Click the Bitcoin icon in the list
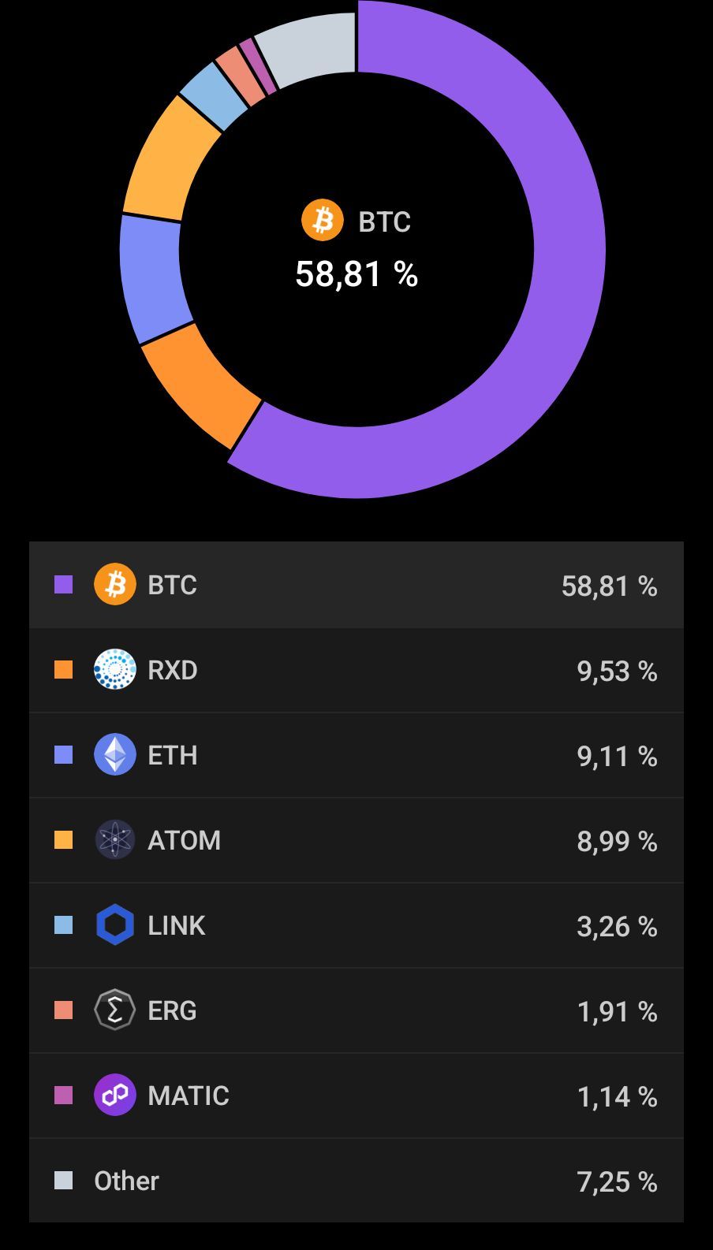Viewport: 713px width, 1250px height. (x=114, y=585)
